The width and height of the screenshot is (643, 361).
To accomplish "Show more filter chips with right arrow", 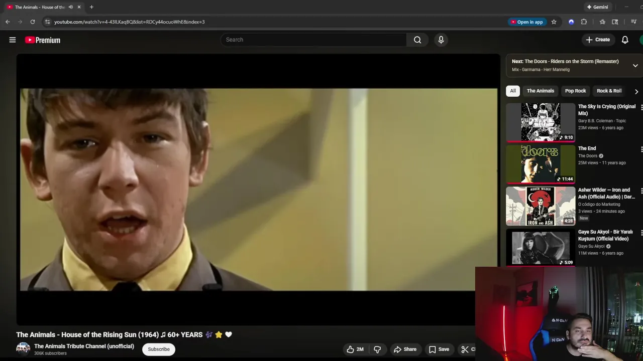I will (636, 91).
